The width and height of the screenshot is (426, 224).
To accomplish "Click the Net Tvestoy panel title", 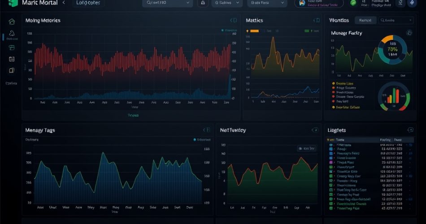I will pyautogui.click(x=233, y=130).
